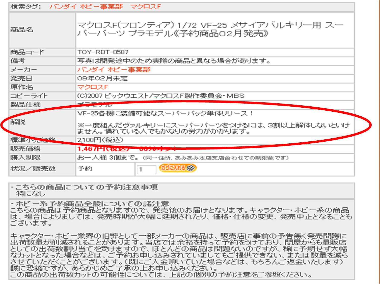The image size is (380, 284).
Task: Click the 製品仕様 row label
Action: tap(25, 105)
